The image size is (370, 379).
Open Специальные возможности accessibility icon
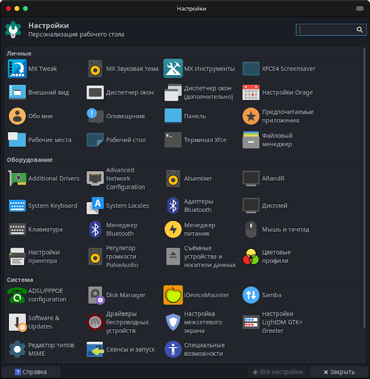point(173,349)
